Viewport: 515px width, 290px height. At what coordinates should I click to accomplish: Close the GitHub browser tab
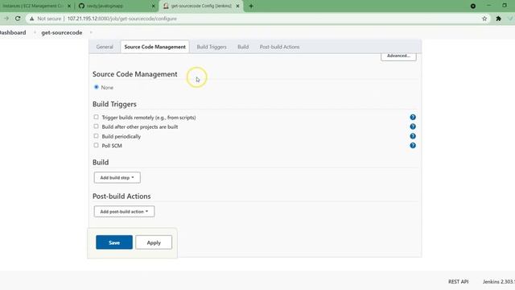pyautogui.click(x=153, y=6)
